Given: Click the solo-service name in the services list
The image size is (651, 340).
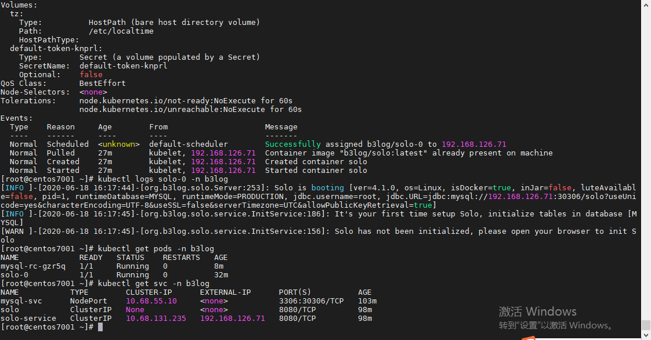Looking at the screenshot, I should 28,319.
